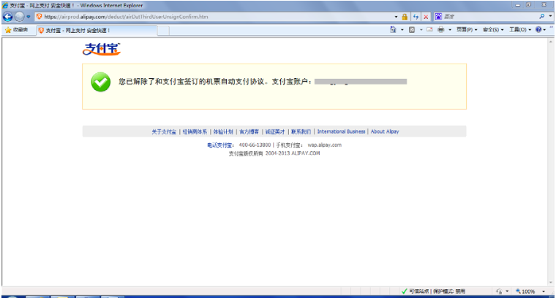556x298 pixels.
Task: Open the 工具(O) menu
Action: pos(520,30)
